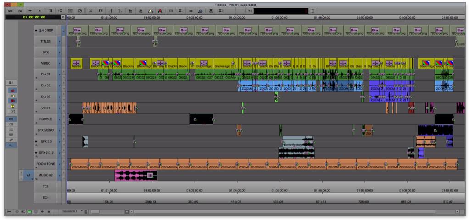The image size is (470, 221).
Task: Toggle the DIA 01 track selector
Action: 59,75
